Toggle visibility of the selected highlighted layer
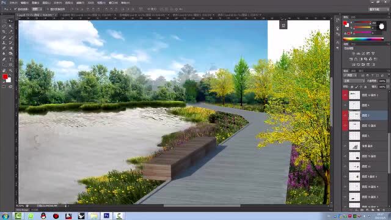Image resolution: width=391 pixels, height=220 pixels. 345,116
